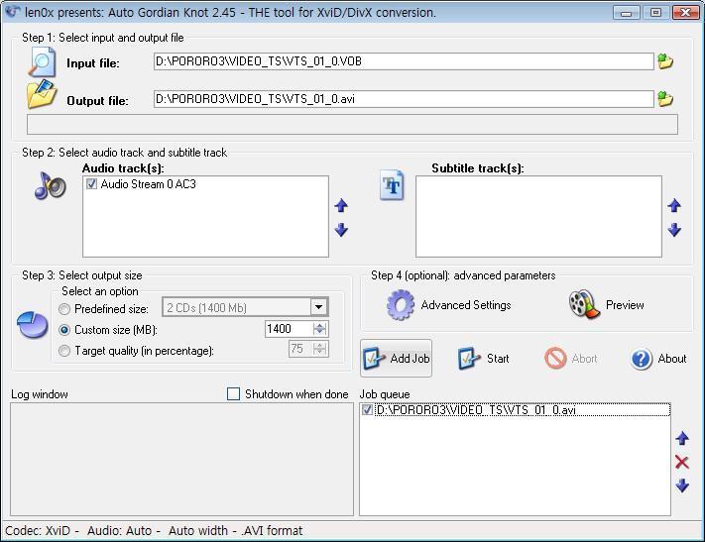This screenshot has width=705, height=542.
Task: Click the Abort button
Action: (571, 359)
